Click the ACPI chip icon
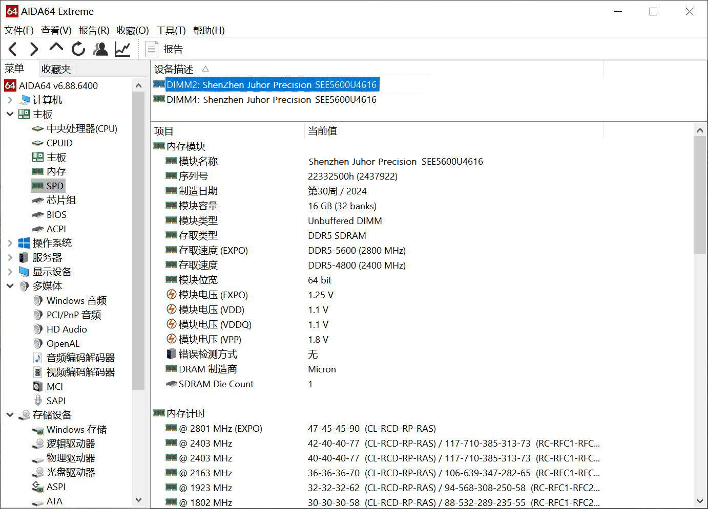This screenshot has height=509, width=708. point(37,229)
